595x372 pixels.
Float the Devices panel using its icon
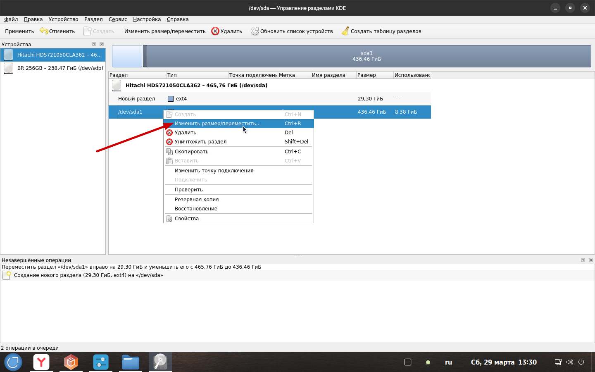coord(94,44)
